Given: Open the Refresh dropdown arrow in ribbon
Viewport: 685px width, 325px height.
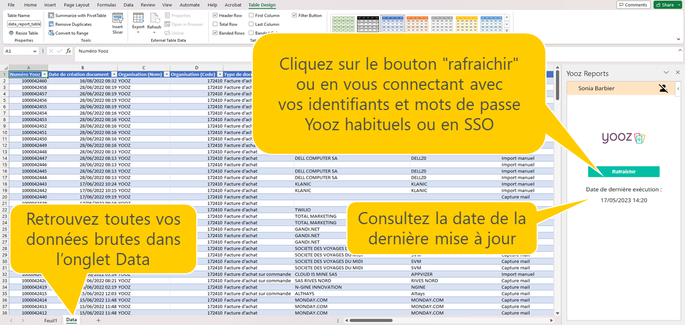Looking at the screenshot, I should (x=155, y=32).
